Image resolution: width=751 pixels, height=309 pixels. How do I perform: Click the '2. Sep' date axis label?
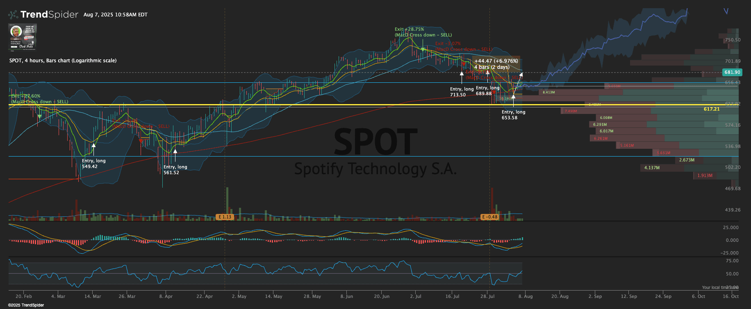(x=595, y=296)
